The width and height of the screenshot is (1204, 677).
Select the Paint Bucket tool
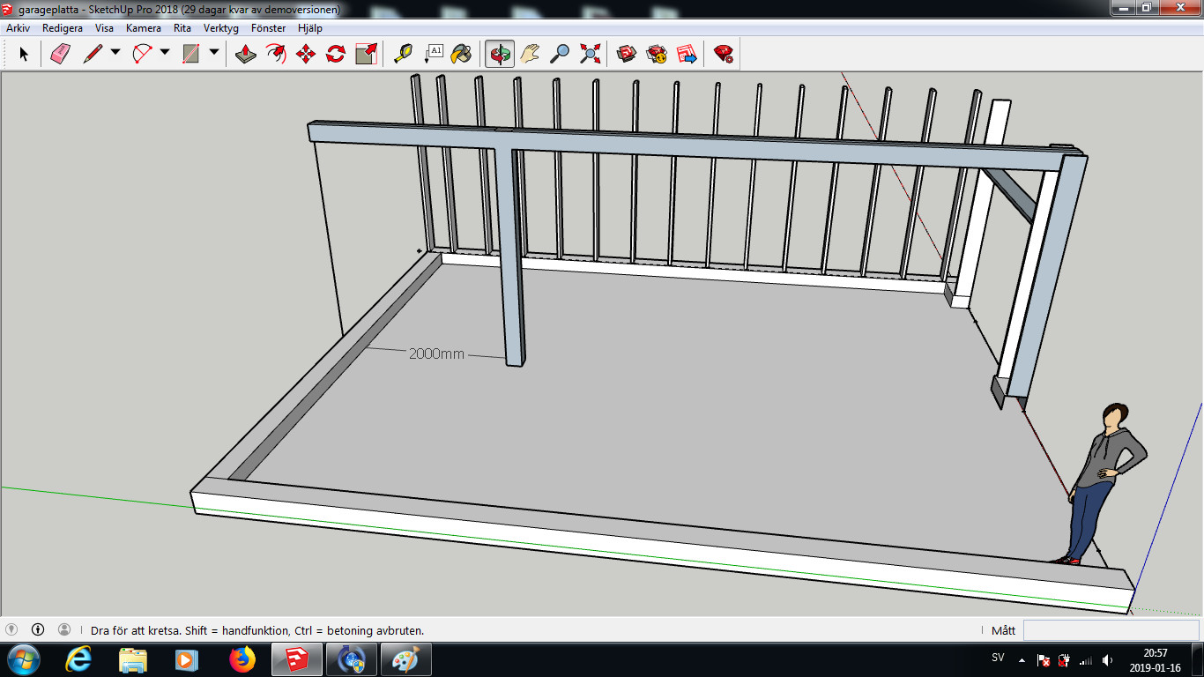461,54
